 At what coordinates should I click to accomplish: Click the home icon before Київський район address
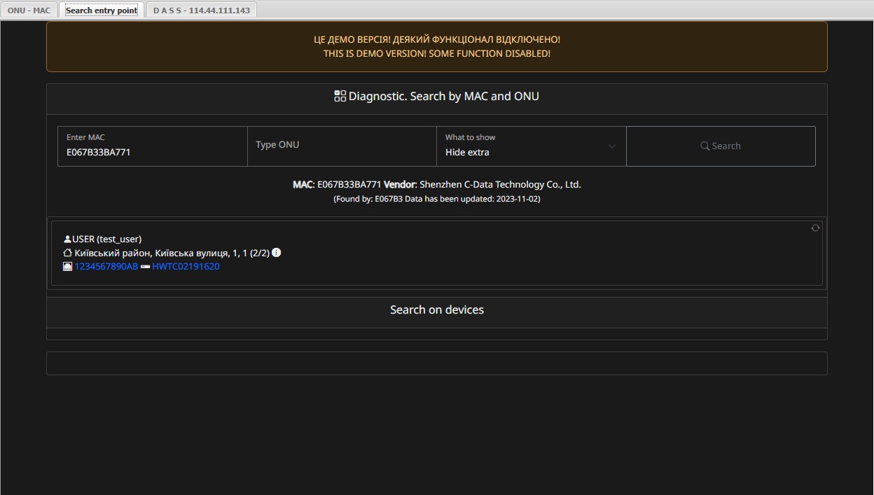click(x=67, y=252)
